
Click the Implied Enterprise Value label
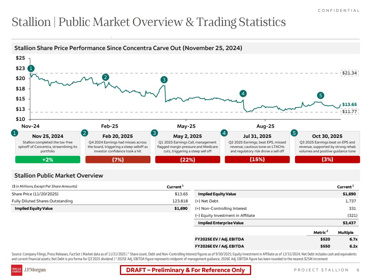[x=221, y=223]
